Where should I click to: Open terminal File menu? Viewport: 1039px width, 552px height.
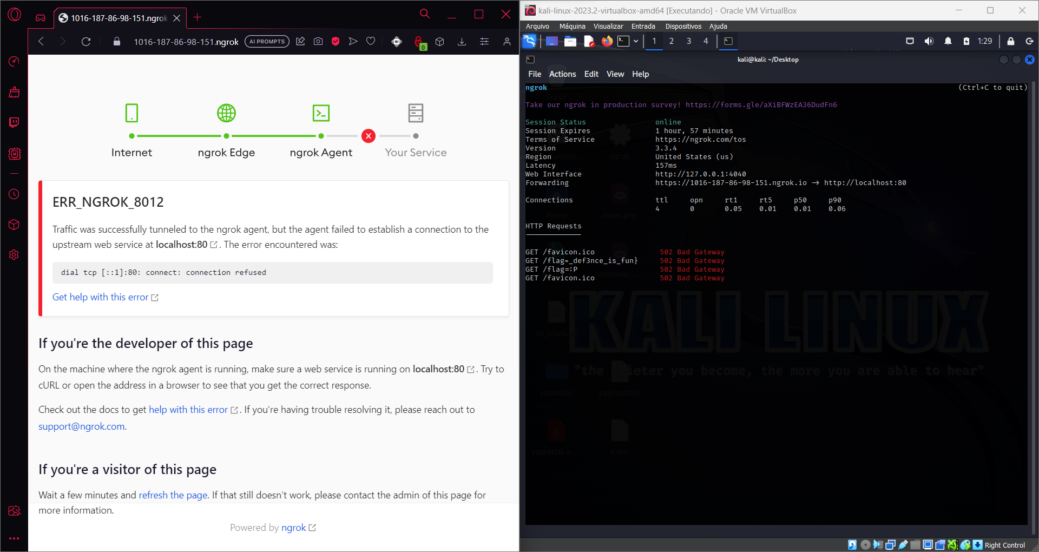[535, 74]
